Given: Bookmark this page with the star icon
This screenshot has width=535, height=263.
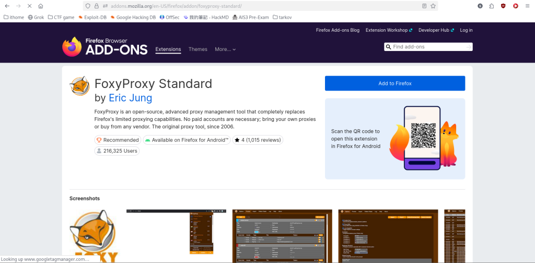Looking at the screenshot, I should tap(433, 6).
